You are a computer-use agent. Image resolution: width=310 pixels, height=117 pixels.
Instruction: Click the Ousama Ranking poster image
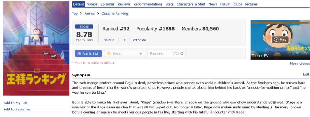(36, 48)
